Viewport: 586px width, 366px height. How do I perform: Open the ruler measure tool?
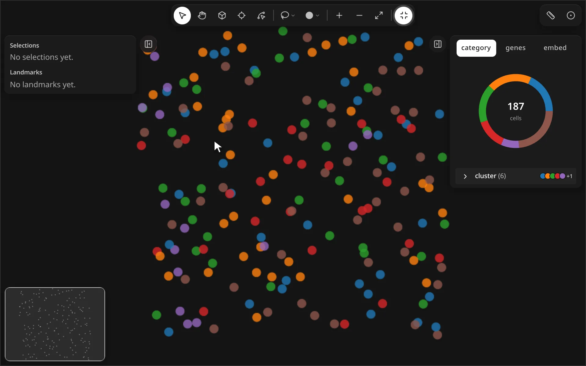551,16
